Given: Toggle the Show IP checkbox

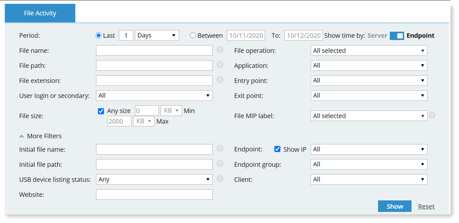Looking at the screenshot, I should [277, 149].
